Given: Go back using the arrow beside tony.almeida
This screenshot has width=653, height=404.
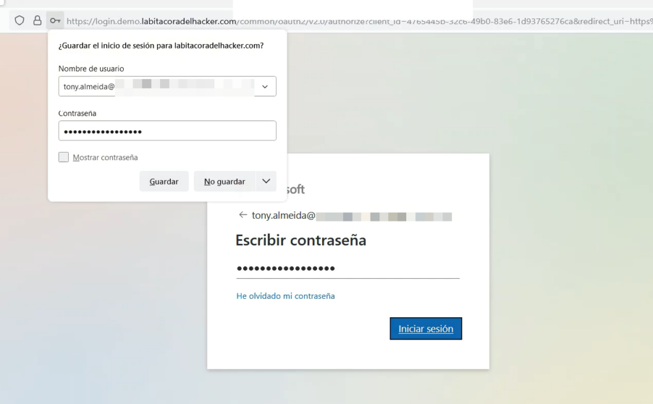Looking at the screenshot, I should click(x=243, y=214).
